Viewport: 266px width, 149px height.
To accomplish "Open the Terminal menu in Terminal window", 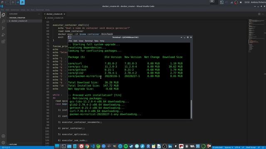I will (x=89, y=41).
